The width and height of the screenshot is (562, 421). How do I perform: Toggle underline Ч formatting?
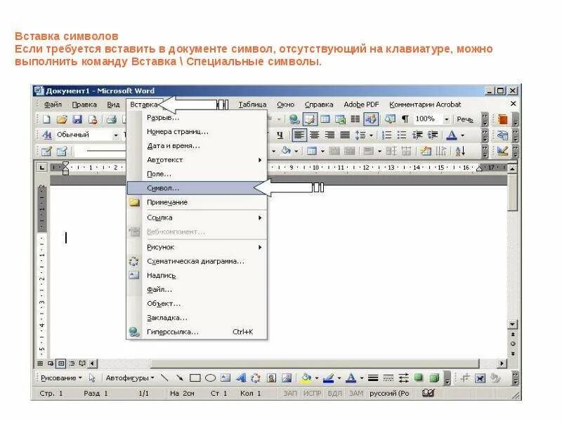click(280, 135)
